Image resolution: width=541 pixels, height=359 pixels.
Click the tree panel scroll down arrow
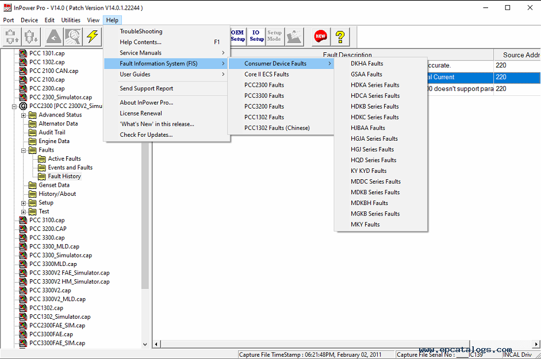145,344
